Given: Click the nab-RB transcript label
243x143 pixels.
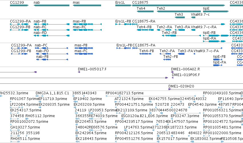Looking at the screenshot, I should (x=40, y=21).
